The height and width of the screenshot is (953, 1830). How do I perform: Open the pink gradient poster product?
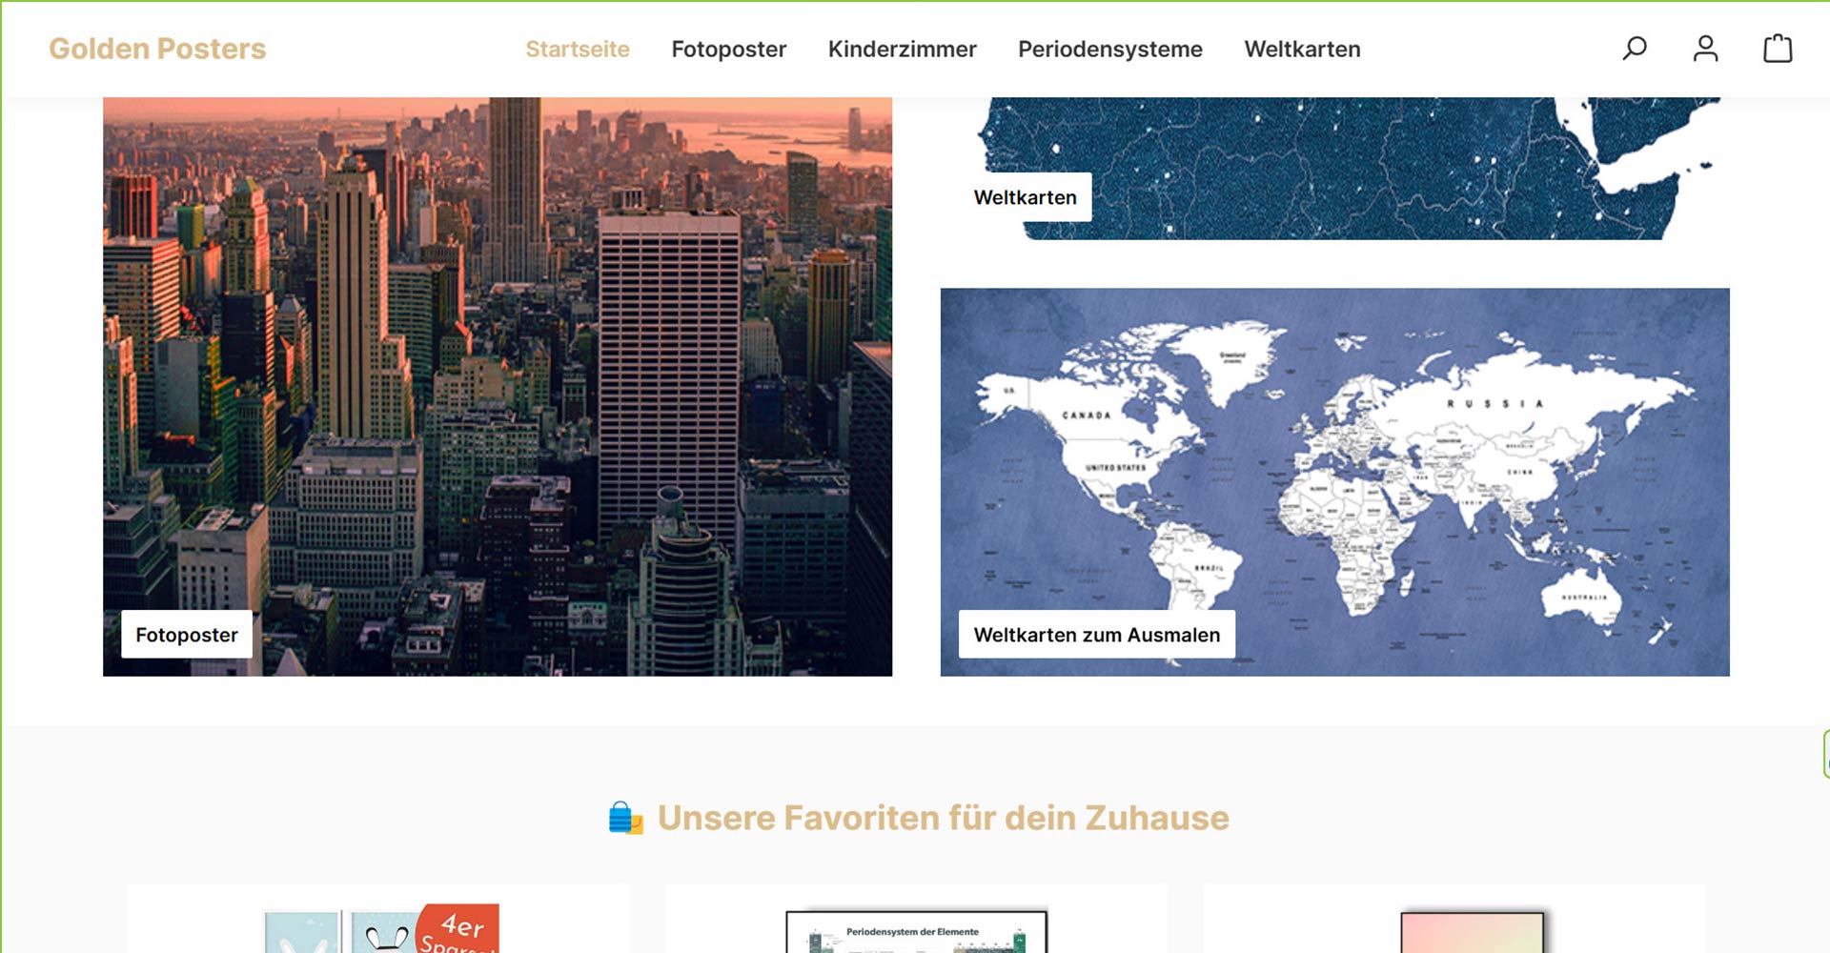(x=1472, y=932)
